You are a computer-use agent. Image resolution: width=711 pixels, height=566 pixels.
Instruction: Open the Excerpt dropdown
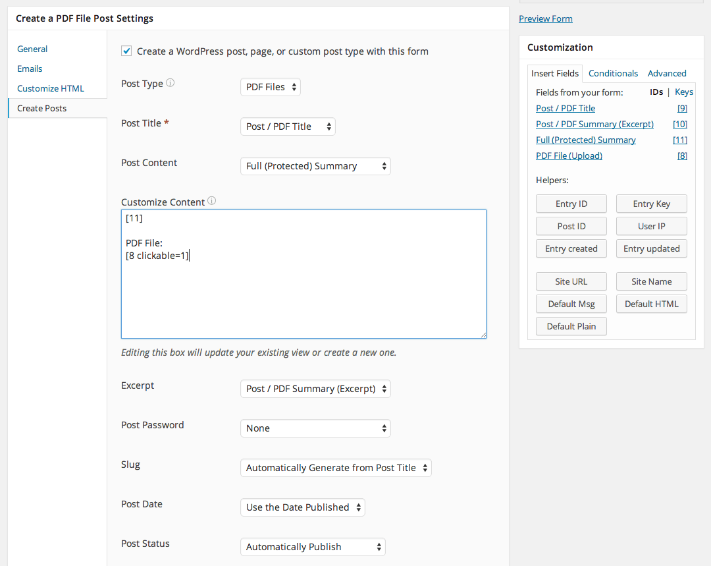point(315,389)
